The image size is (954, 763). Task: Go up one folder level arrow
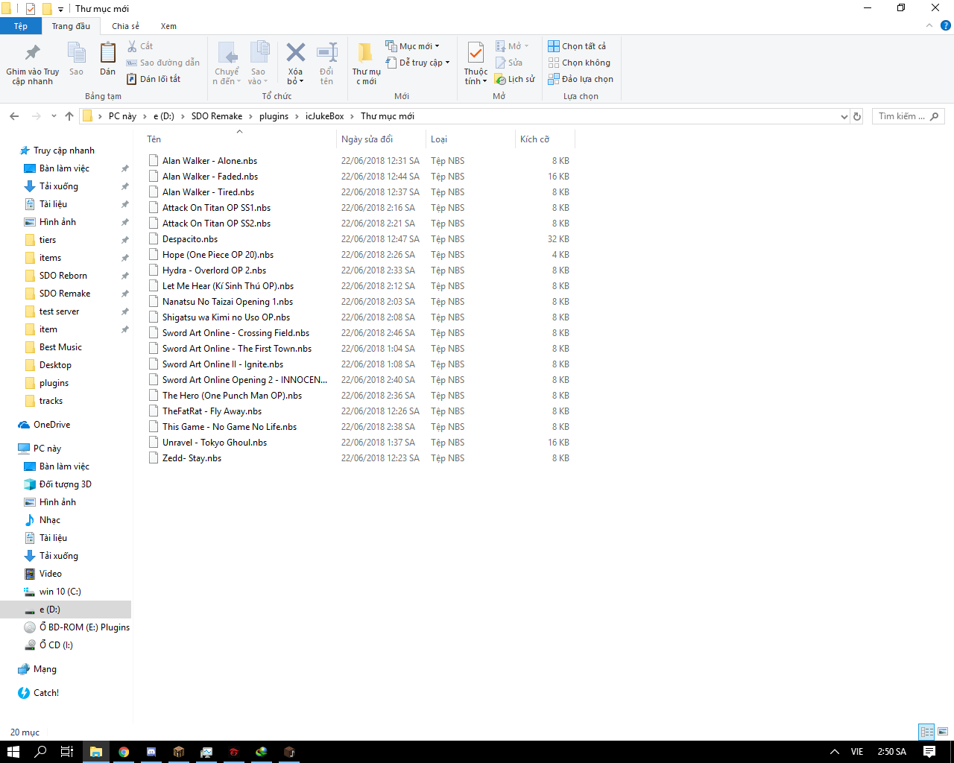(x=69, y=116)
